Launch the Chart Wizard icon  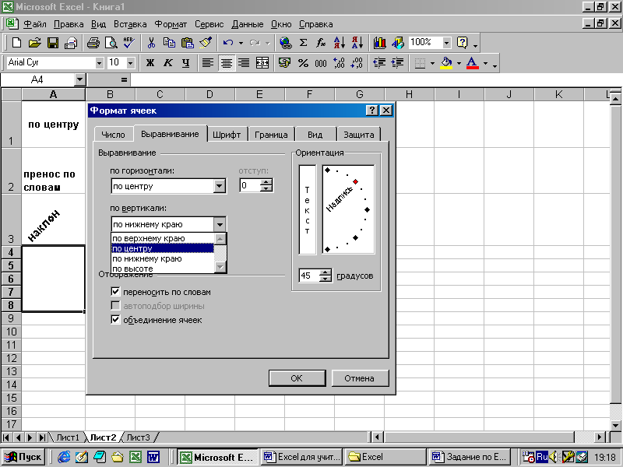(x=379, y=43)
